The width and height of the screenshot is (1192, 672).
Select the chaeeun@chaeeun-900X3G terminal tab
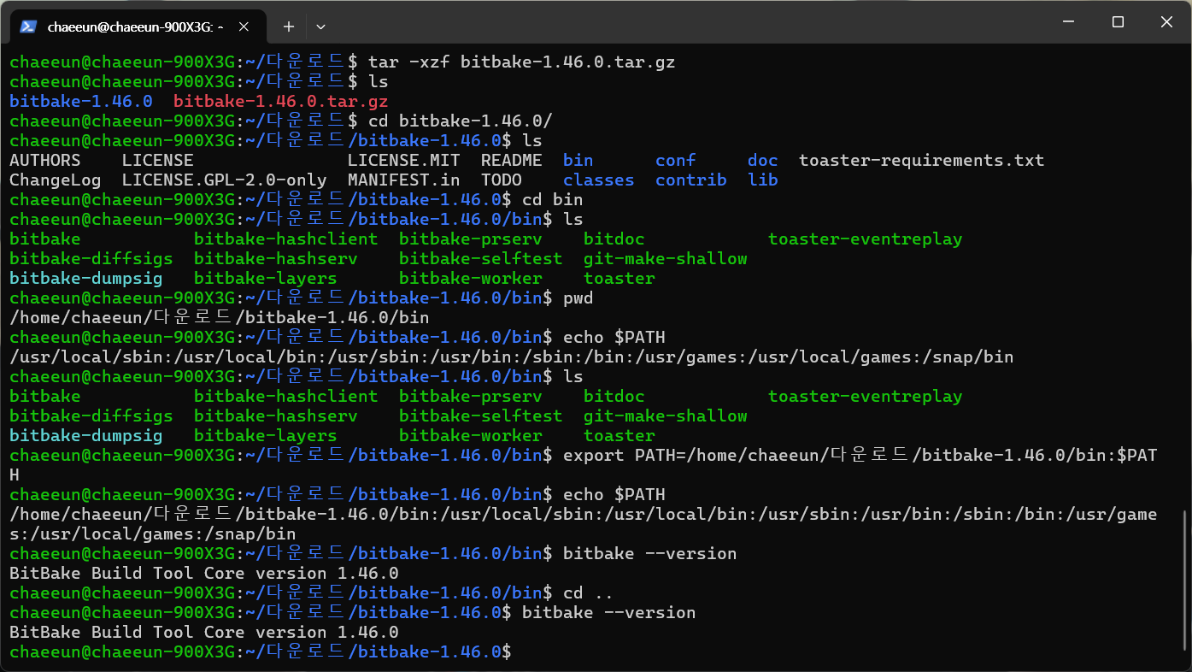point(136,27)
